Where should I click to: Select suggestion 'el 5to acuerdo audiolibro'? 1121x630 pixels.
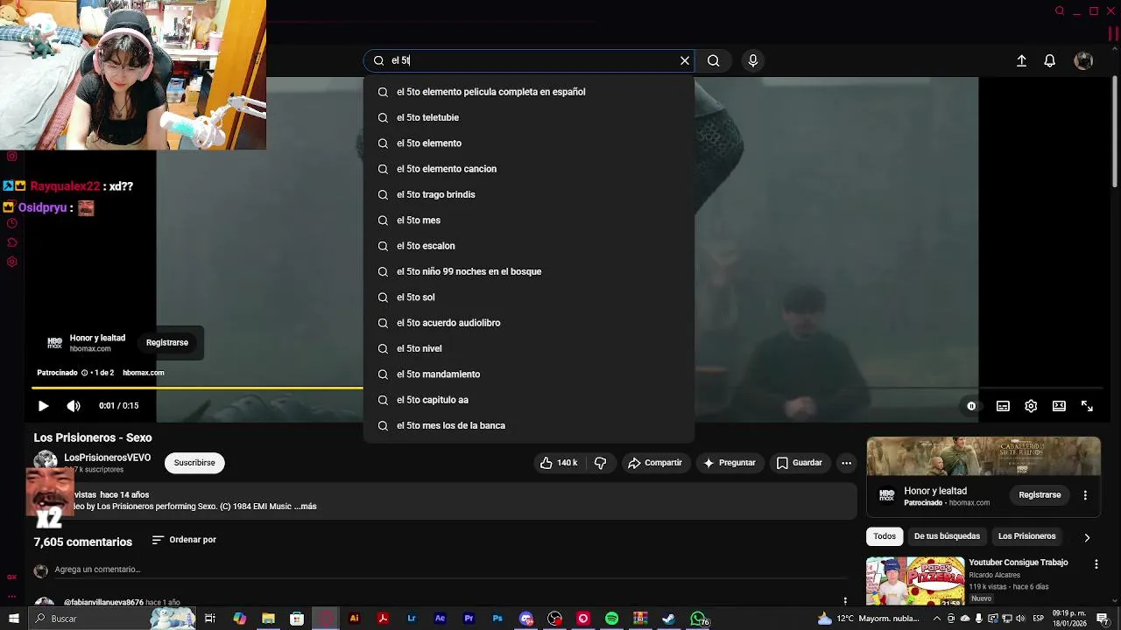click(x=529, y=323)
